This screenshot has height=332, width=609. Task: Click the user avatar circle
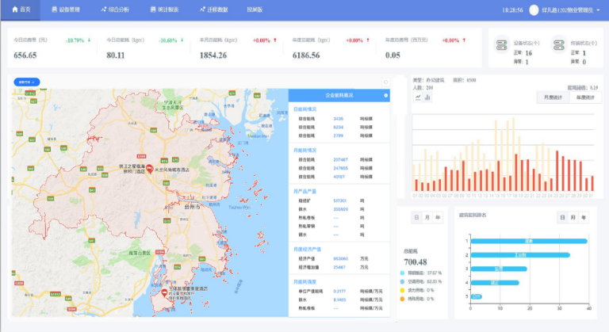point(534,10)
